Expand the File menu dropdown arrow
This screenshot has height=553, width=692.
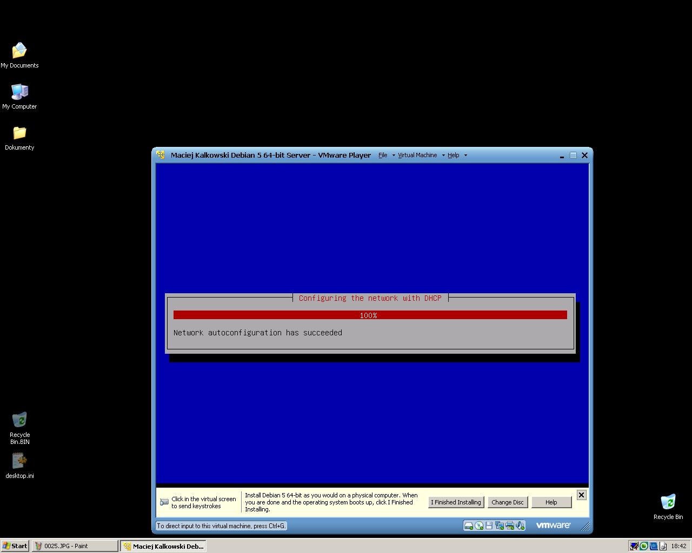tap(394, 156)
